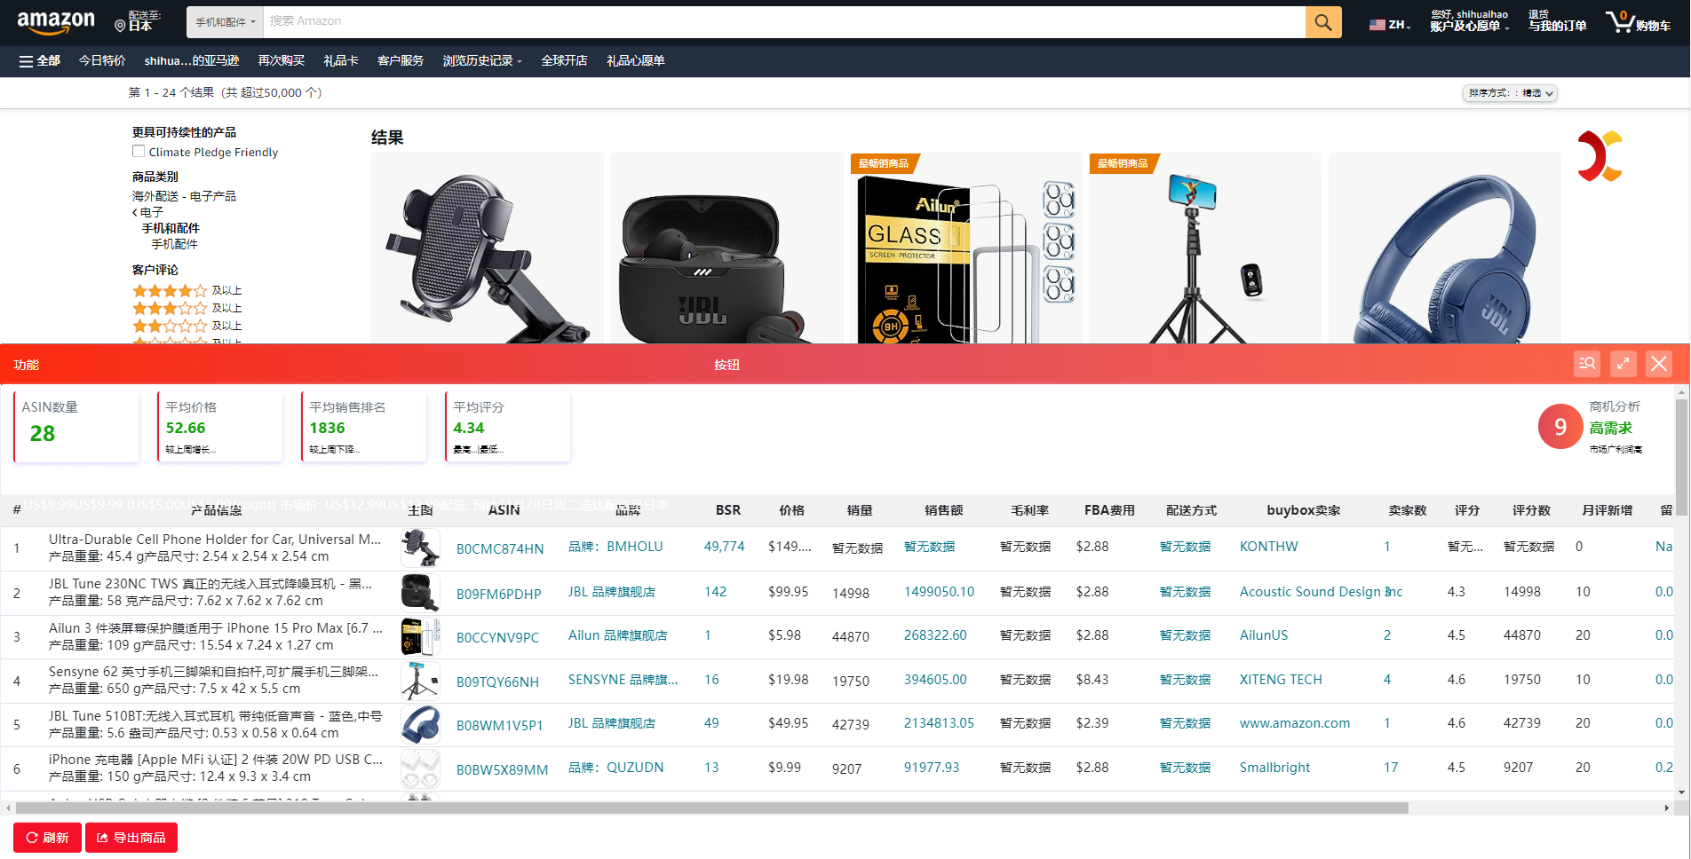This screenshot has width=1691, height=859.
Task: Open 今日特价 nav item
Action: 102,60
